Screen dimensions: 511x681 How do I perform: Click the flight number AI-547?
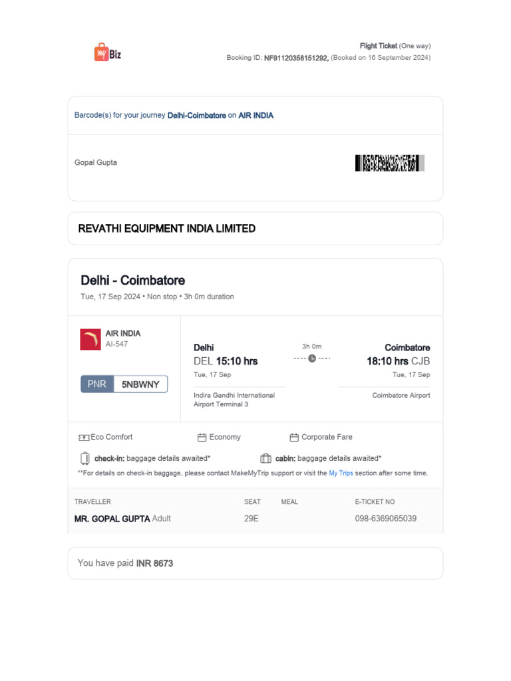click(x=116, y=344)
